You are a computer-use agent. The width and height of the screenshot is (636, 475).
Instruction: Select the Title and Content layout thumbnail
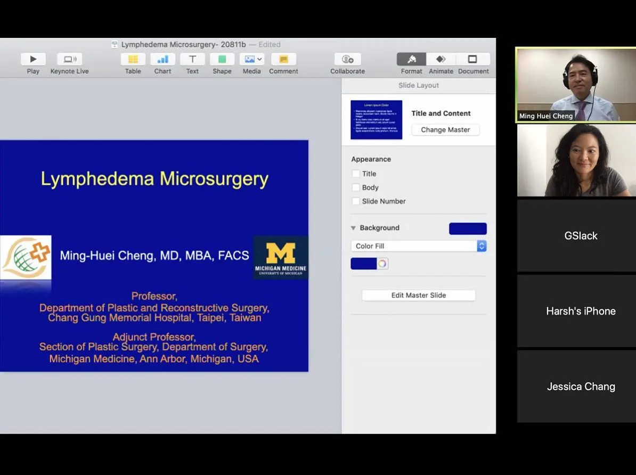[x=376, y=120]
